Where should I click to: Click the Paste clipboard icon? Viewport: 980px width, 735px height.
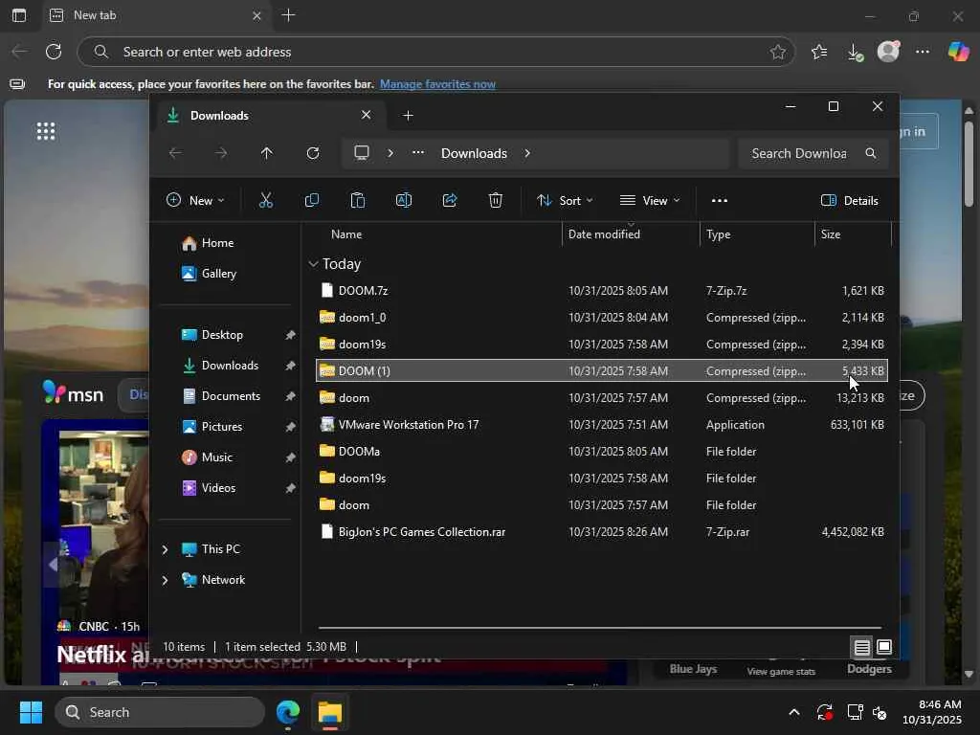pos(358,201)
